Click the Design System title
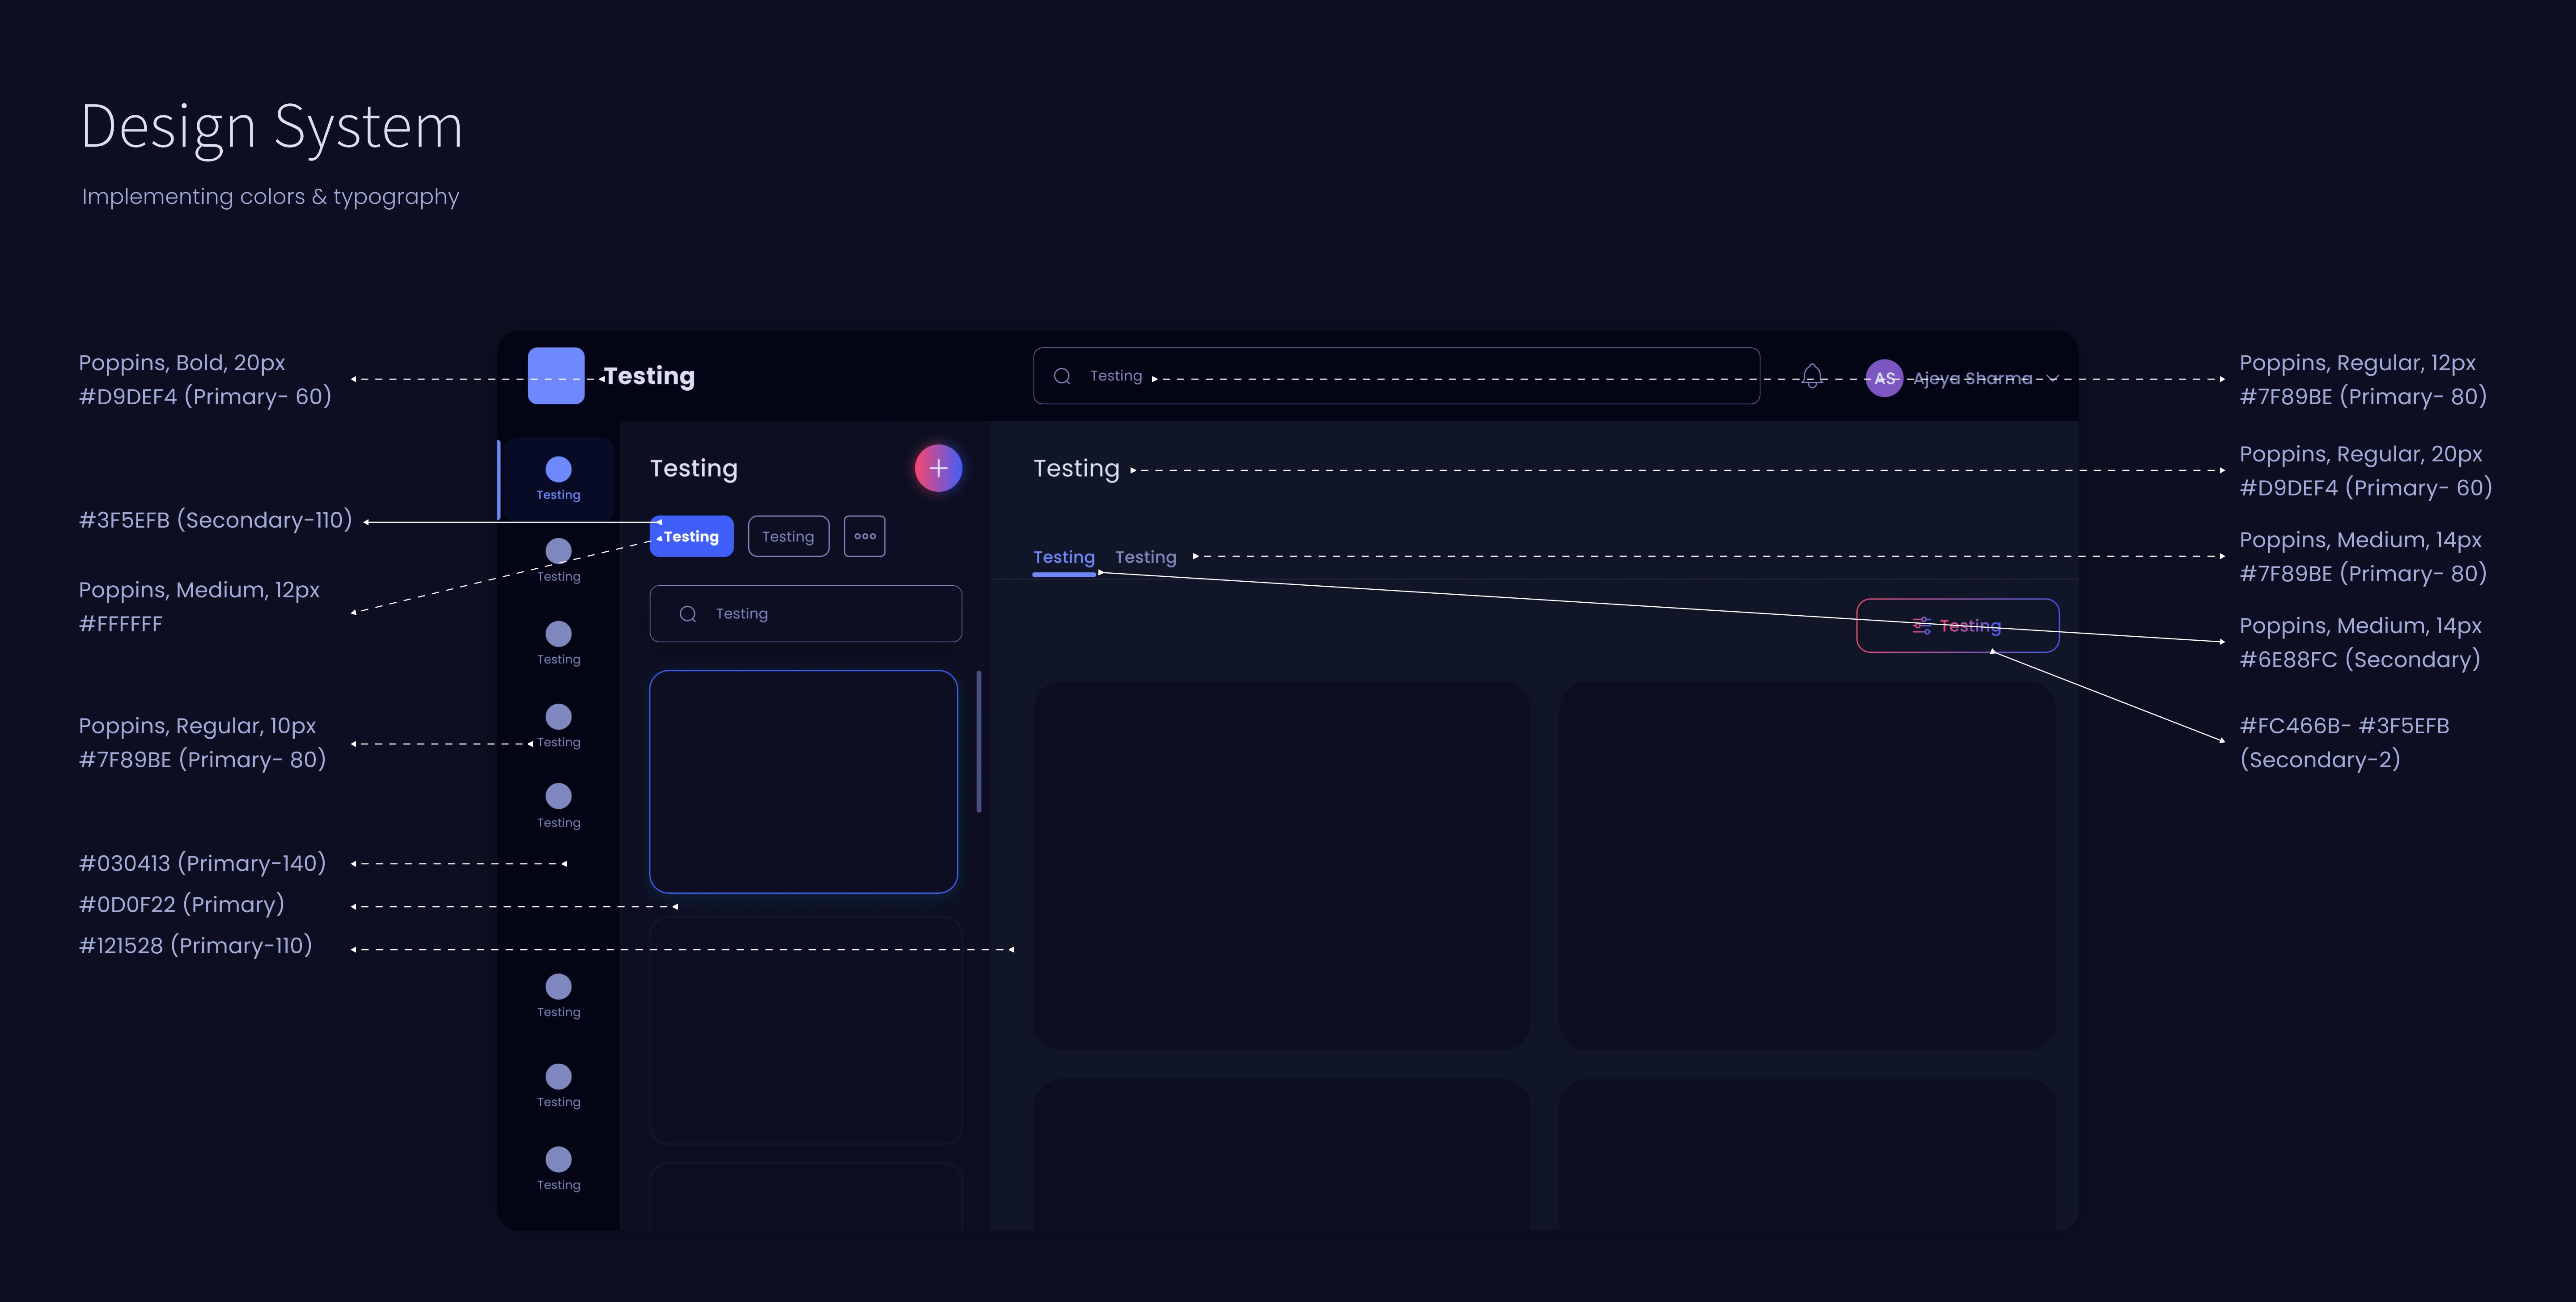The width and height of the screenshot is (2576, 1302). pyautogui.click(x=271, y=127)
